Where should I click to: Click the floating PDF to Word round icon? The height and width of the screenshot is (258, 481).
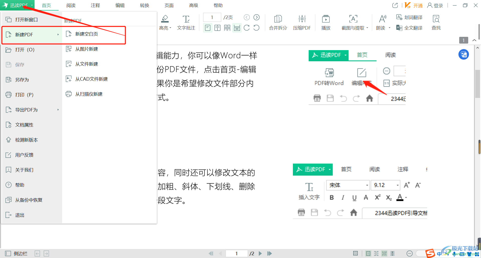(464, 54)
